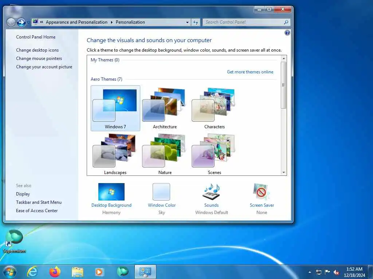Expand the double-chevron breadcrumb overflow

42,22
